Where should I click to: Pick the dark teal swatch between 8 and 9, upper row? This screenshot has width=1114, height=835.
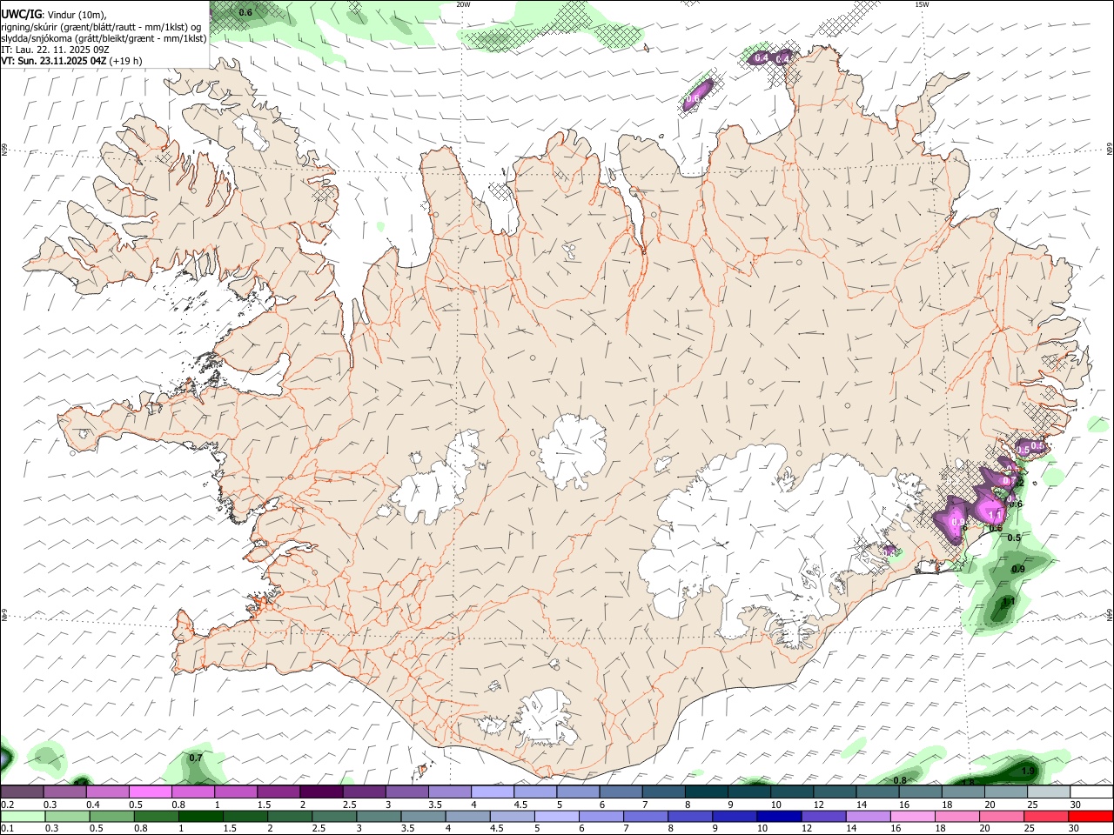tap(706, 792)
